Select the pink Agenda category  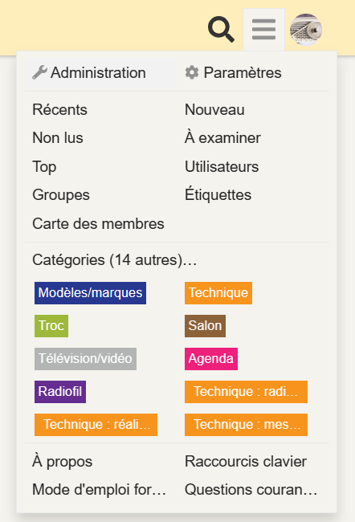pos(211,359)
